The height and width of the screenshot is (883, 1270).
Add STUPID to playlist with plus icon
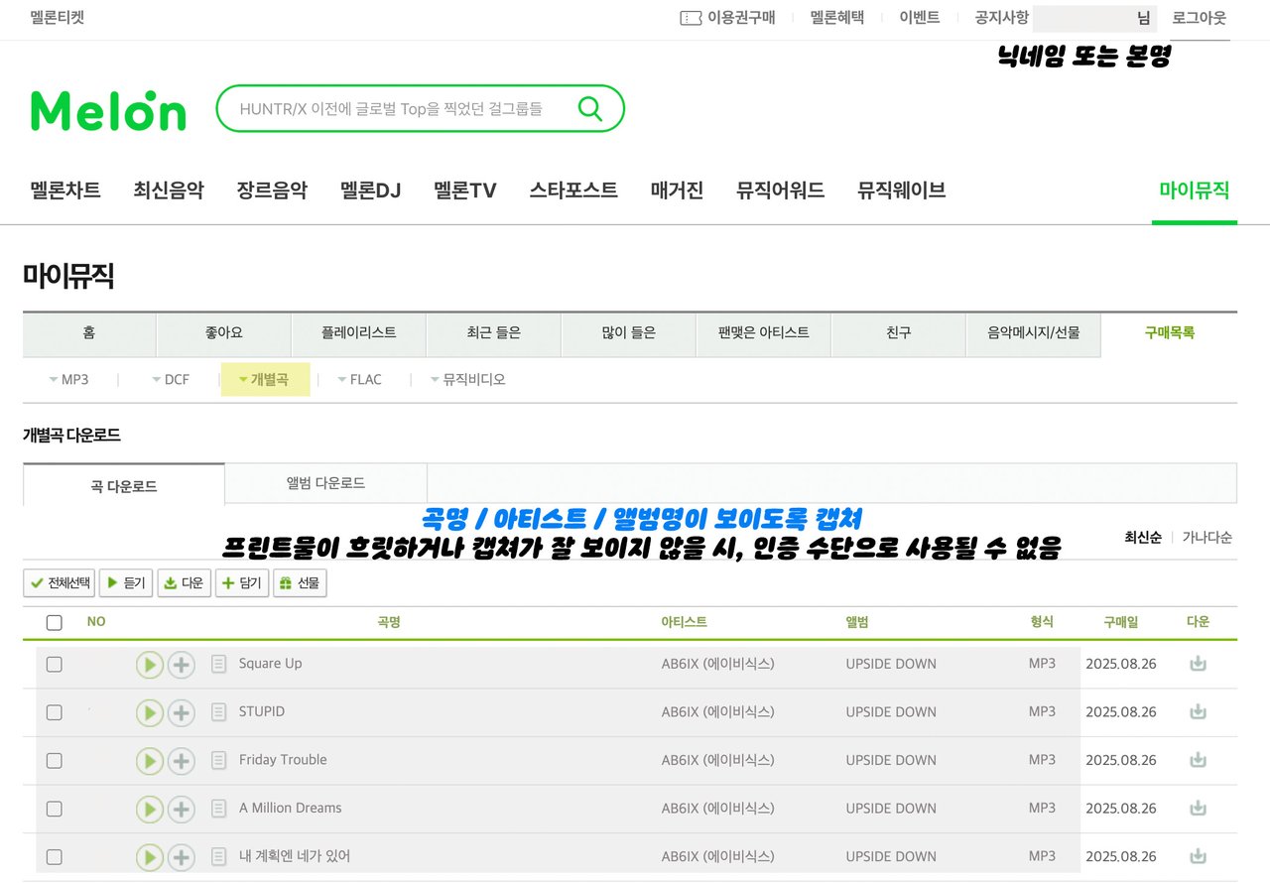point(181,712)
